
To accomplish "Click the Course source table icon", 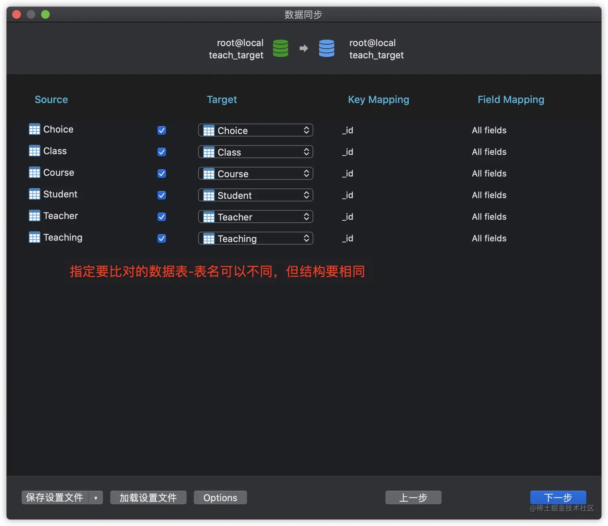I will [x=35, y=173].
